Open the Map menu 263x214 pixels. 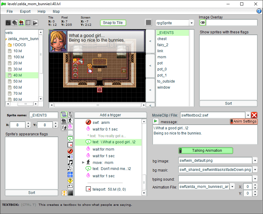point(56,12)
